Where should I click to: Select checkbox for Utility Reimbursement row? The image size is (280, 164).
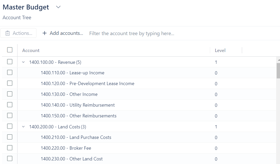pos(10,105)
